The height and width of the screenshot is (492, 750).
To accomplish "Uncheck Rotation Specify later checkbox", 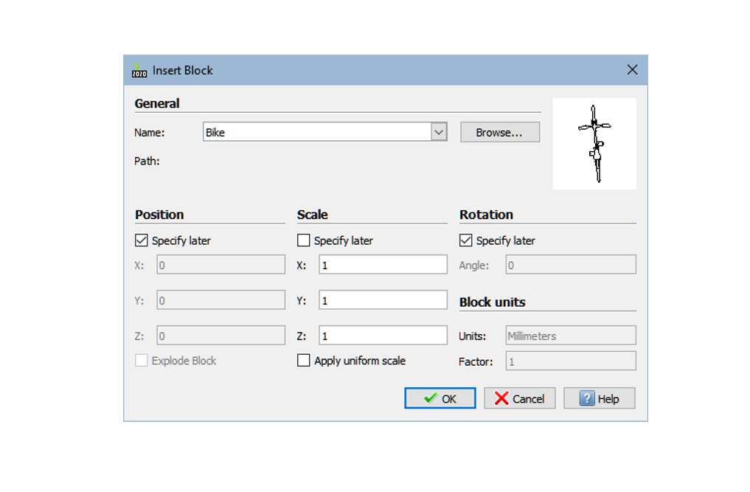I will point(466,240).
